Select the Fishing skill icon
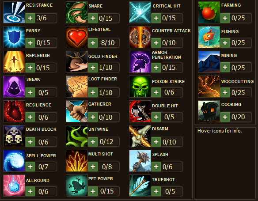This screenshot has width=258, height=201. click(209, 37)
